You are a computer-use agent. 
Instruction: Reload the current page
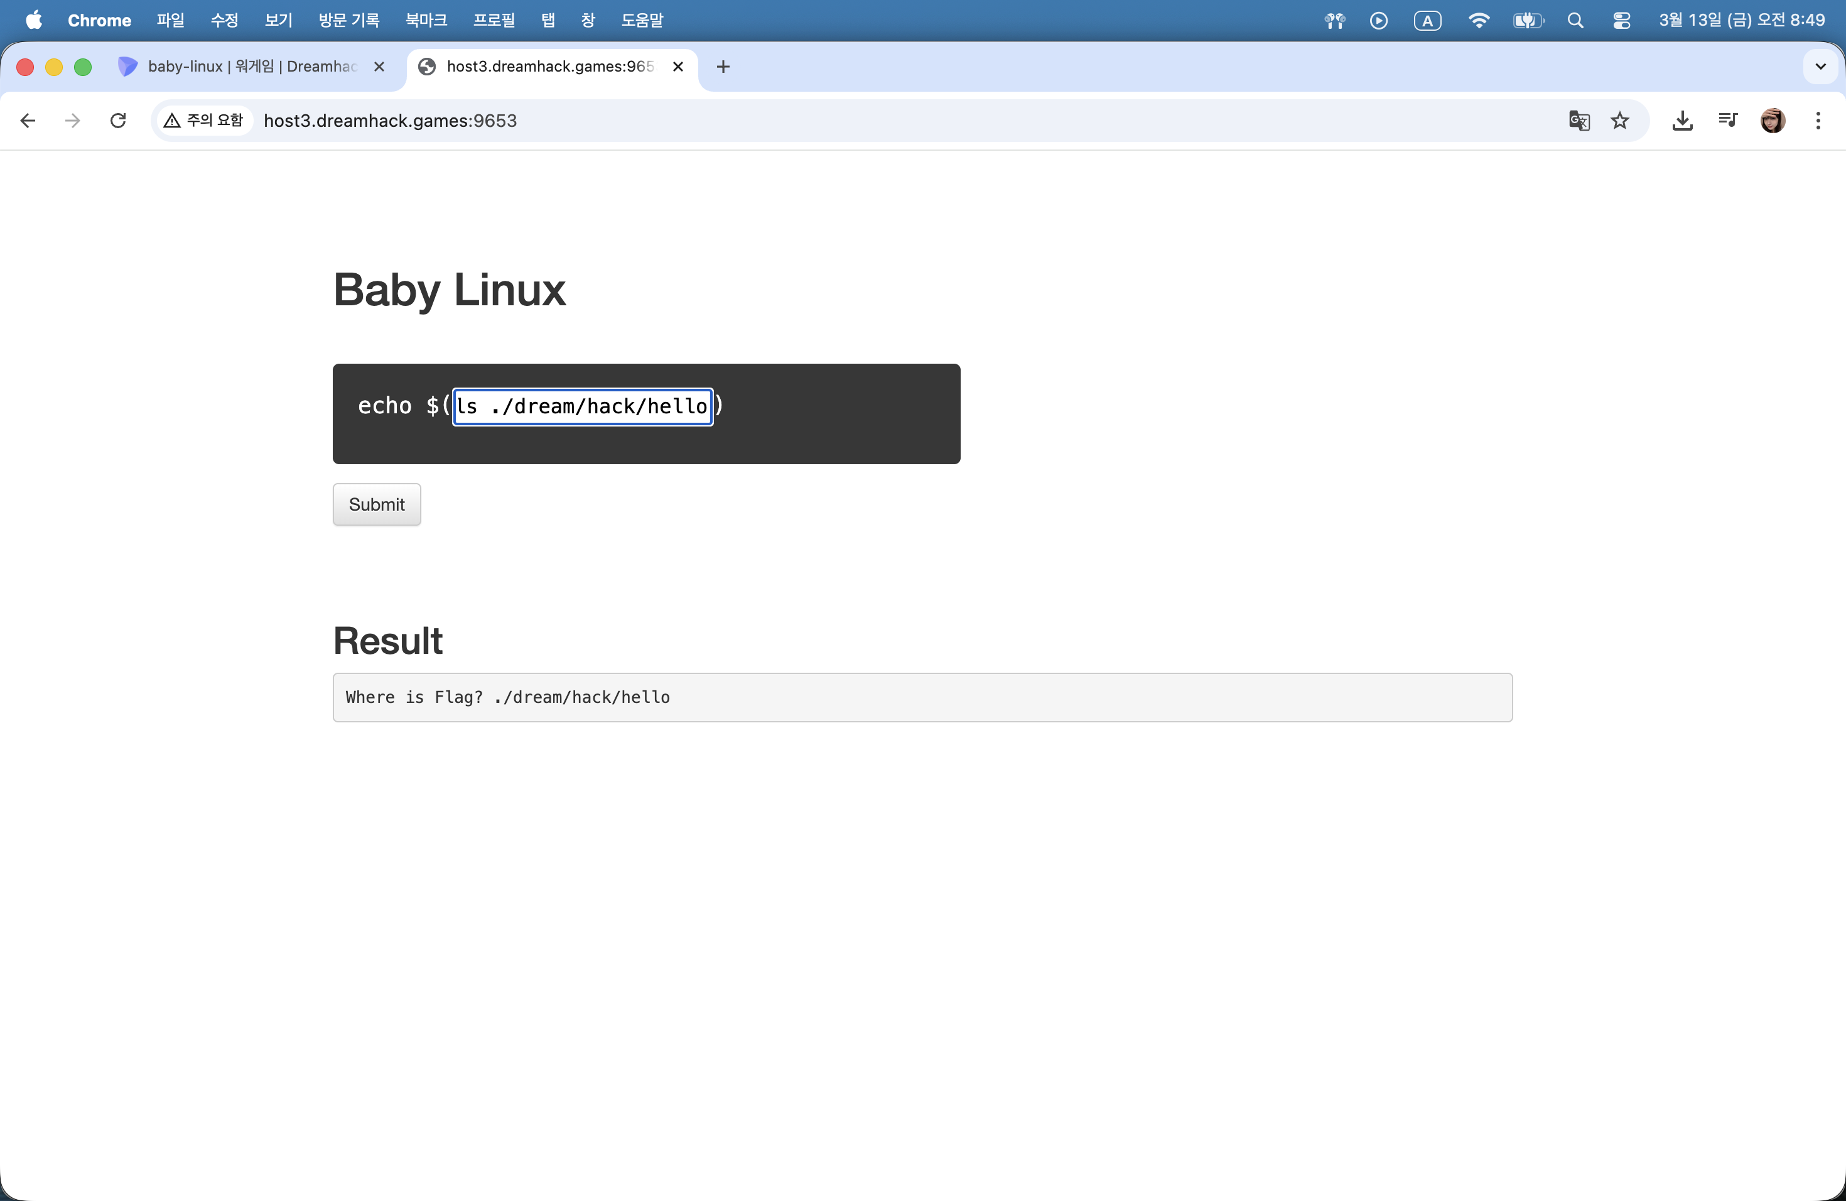tap(118, 120)
